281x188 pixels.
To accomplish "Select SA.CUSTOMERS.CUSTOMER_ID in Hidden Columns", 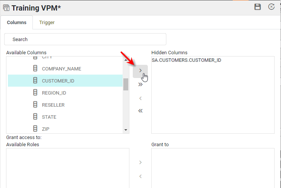I will coord(186,60).
